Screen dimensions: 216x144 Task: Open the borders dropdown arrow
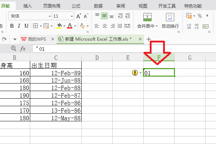point(41,26)
